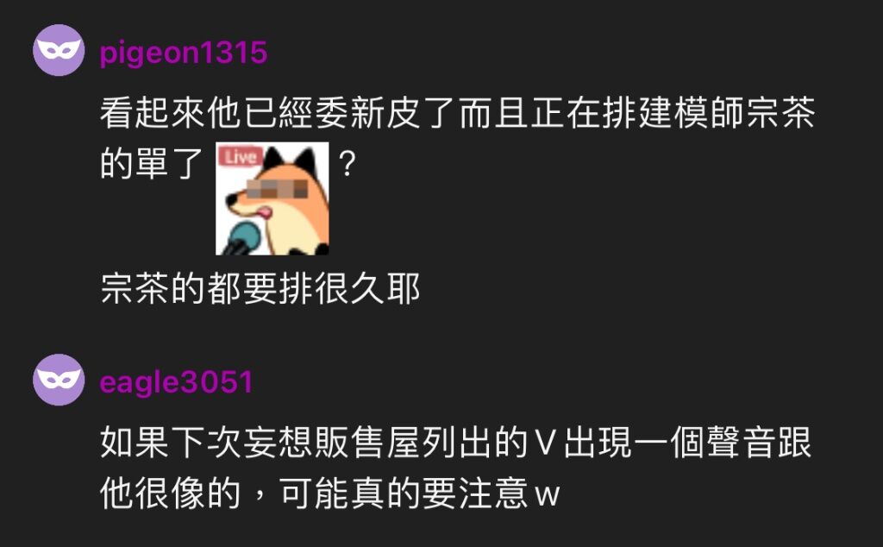Viewport: 883px width, 547px height.
Task: Click the letter V in eagle3051's comment
Action: [545, 443]
